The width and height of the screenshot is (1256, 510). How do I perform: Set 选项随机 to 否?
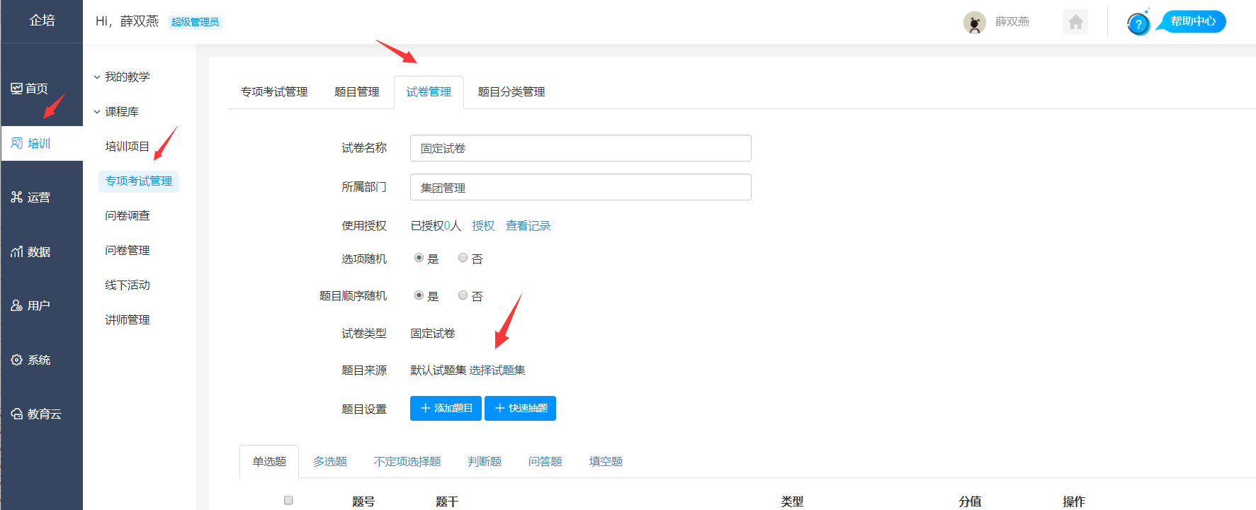pos(463,258)
